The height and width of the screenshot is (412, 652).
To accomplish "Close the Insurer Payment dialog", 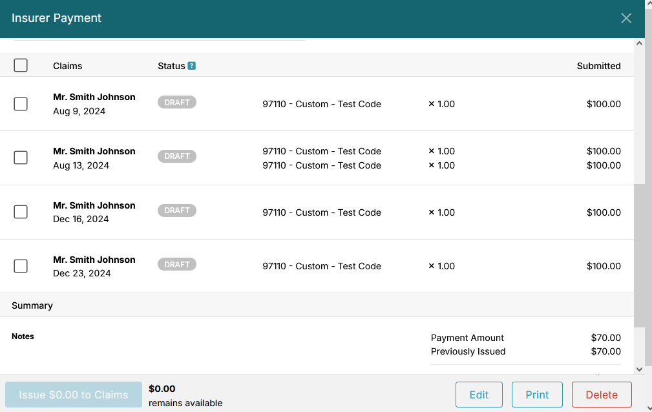I will coord(626,18).
